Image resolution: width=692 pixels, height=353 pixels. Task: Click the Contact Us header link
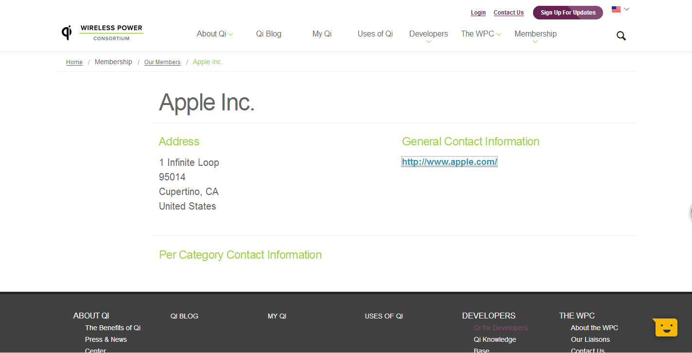pos(509,13)
